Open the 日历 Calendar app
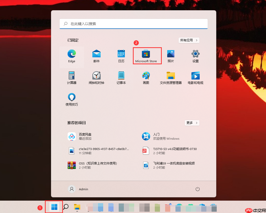 coord(121,56)
